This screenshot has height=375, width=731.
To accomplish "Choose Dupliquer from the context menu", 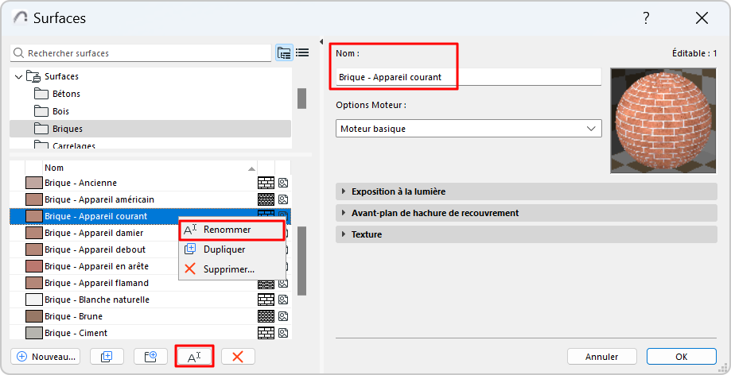I will (224, 249).
